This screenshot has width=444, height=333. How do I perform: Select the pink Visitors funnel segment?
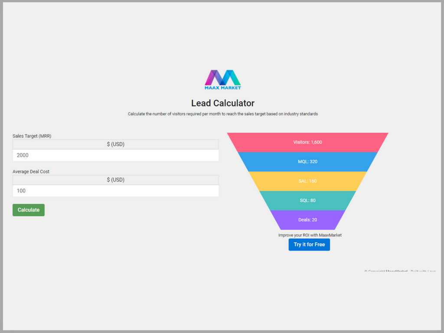pos(307,142)
